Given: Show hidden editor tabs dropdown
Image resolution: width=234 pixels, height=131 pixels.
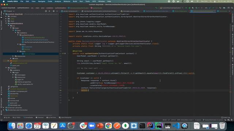Looking at the screenshot, I should click(x=230, y=11).
